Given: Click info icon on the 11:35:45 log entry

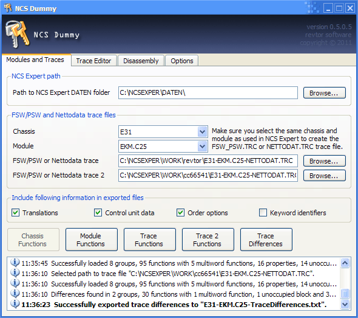Looking at the screenshot, I should pyautogui.click(x=15, y=263).
